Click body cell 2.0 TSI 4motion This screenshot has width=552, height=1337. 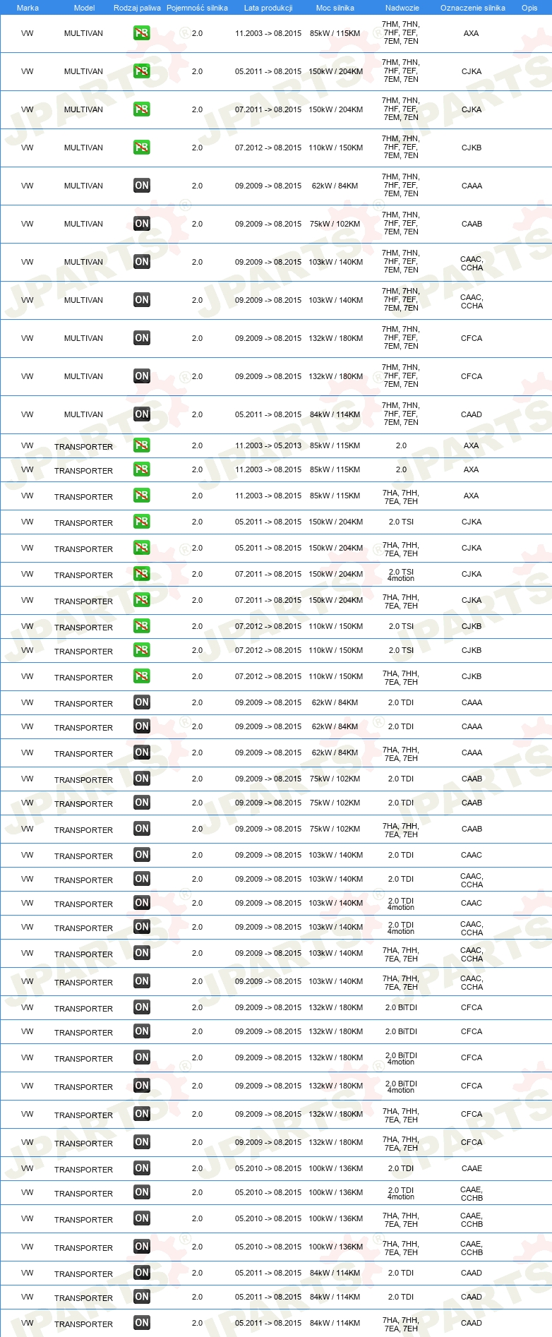pyautogui.click(x=401, y=575)
